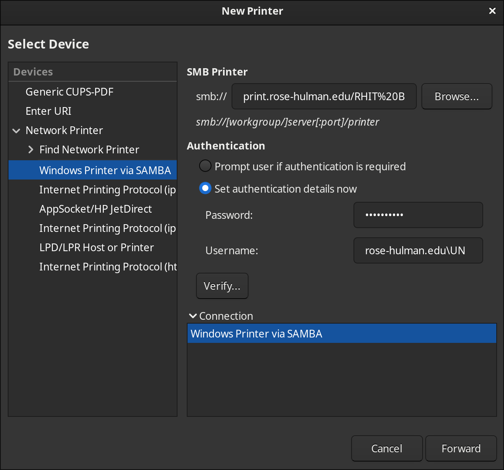The height and width of the screenshot is (470, 504).
Task: Collapse the Network Printer tree chevron
Action: pos(16,131)
